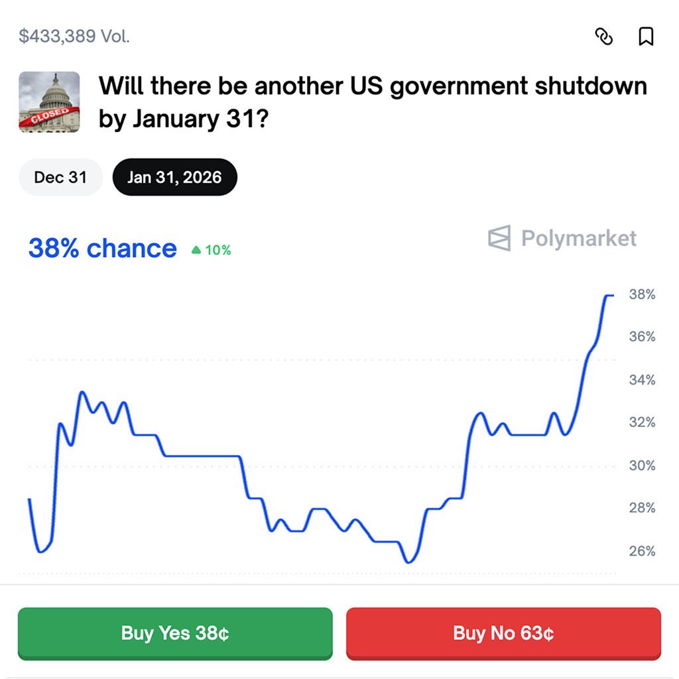Click the 38% chance label
The height and width of the screenshot is (679, 679).
(x=101, y=248)
